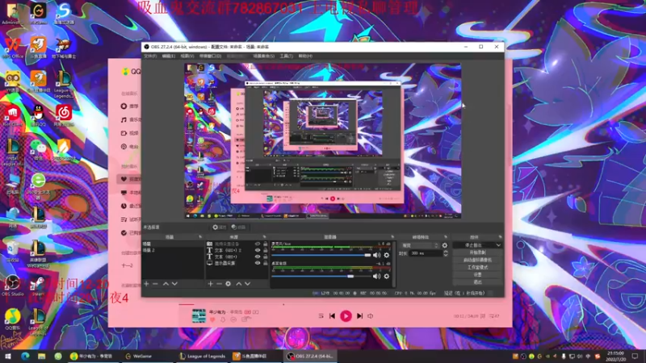Click the 属性 properties button above sources
Image resolution: width=646 pixels, height=363 pixels.
click(x=219, y=227)
